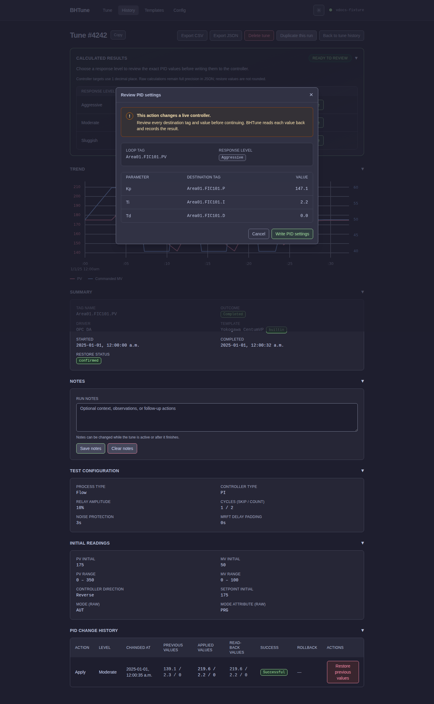This screenshot has height=704, width=434.
Task: Click the Ti value 2.2
Action: pyautogui.click(x=304, y=202)
